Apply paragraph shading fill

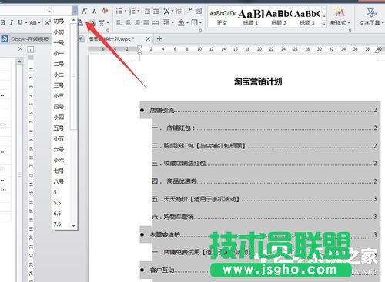[181, 23]
